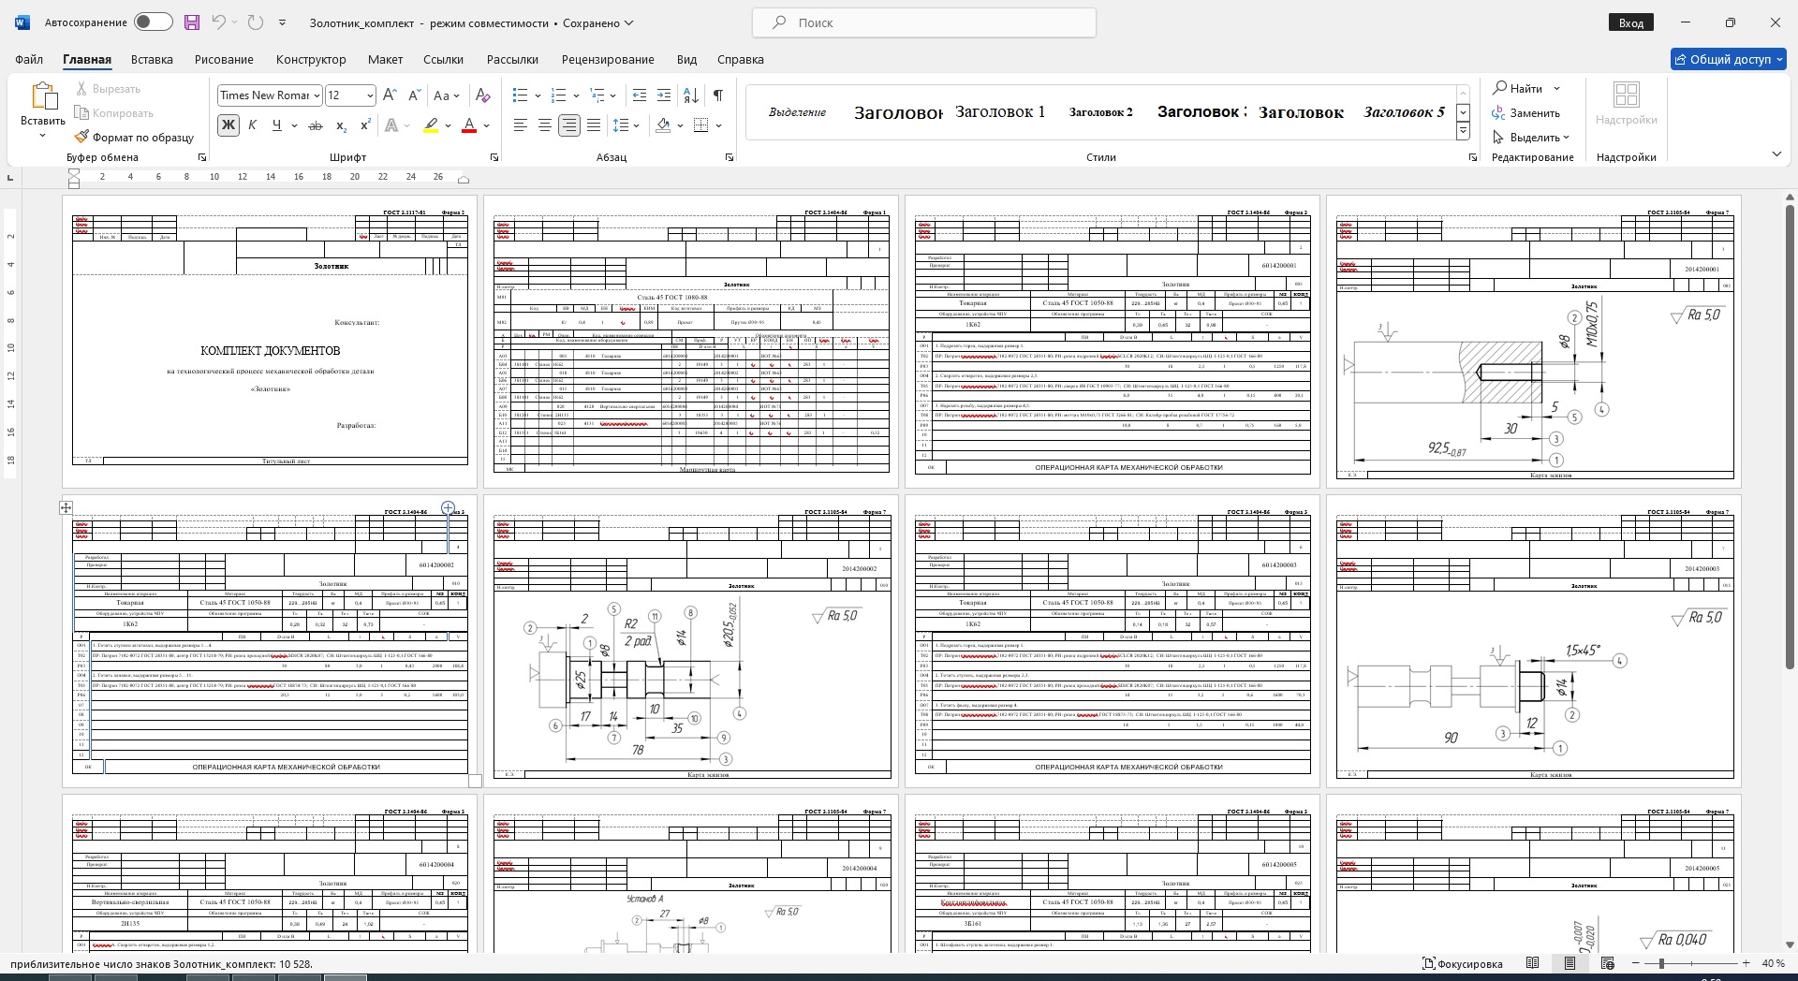This screenshot has width=1798, height=981.
Task: Click the Общий доступ button
Action: 1728,59
